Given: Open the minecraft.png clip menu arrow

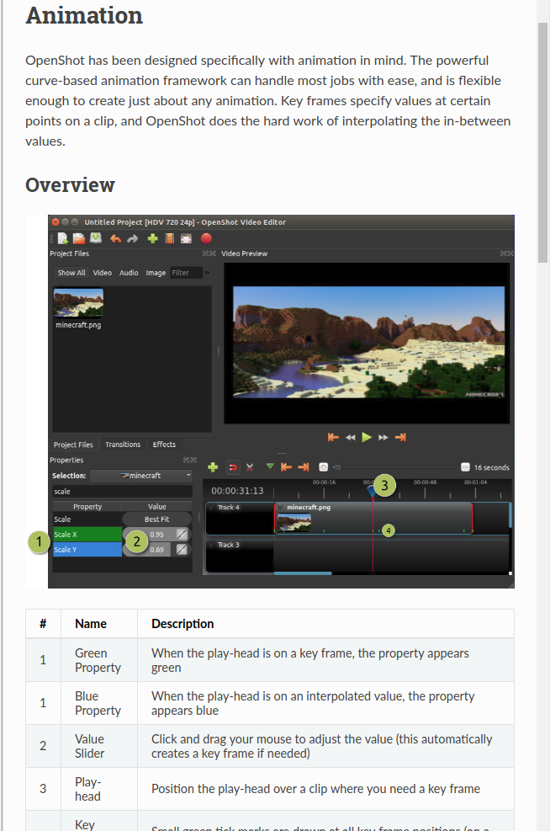Looking at the screenshot, I should (x=281, y=507).
